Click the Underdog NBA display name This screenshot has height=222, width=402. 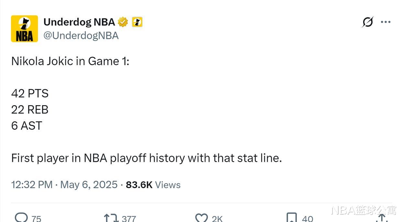tap(79, 22)
